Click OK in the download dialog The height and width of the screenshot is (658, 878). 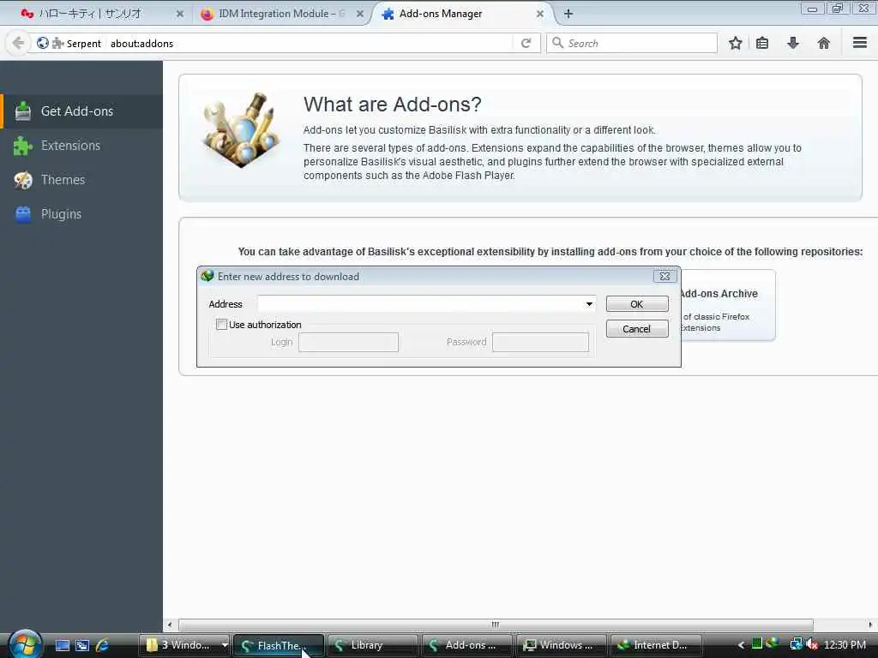pyautogui.click(x=637, y=304)
